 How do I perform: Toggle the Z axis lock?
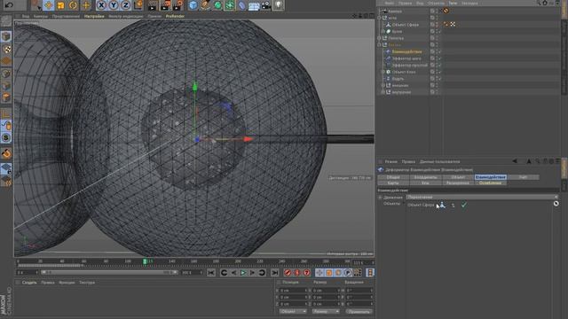[125, 5]
